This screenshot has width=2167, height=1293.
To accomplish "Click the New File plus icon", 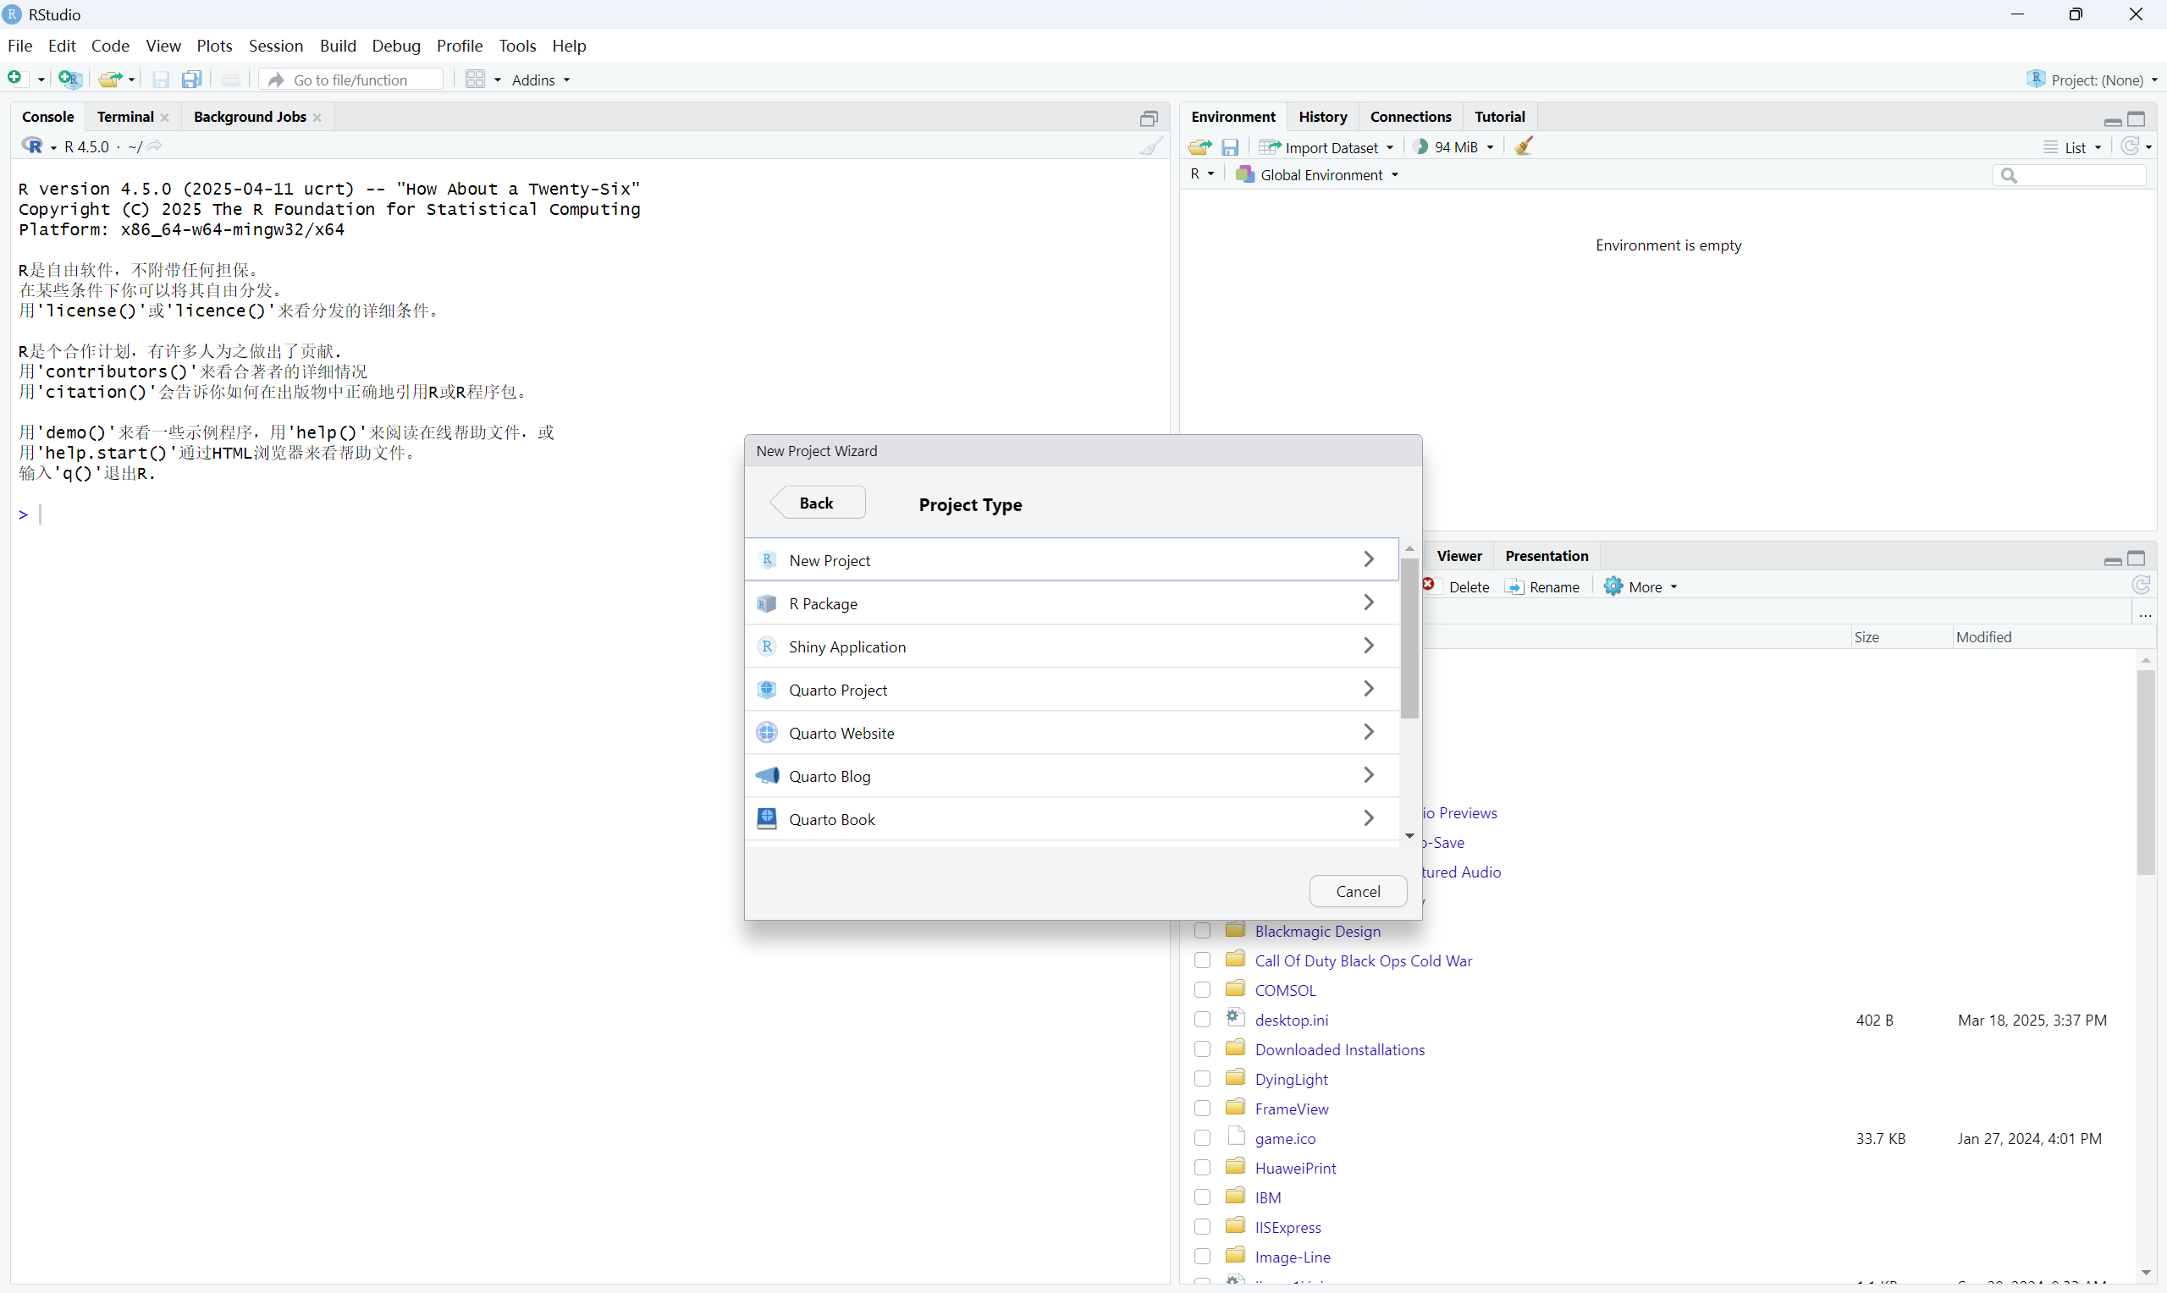I will click(16, 80).
